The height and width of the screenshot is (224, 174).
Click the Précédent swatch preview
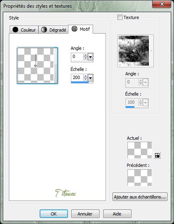click(x=140, y=177)
